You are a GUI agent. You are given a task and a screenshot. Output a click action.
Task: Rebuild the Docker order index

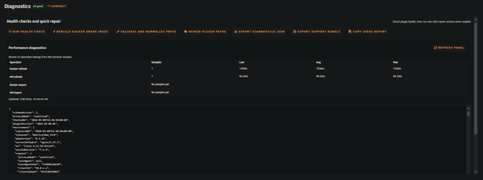pos(81,32)
